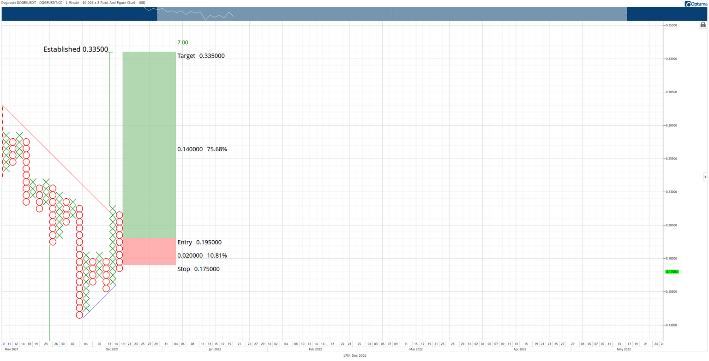The image size is (709, 361).
Task: Click the Established 0.33500 annotation text
Action: coord(76,49)
